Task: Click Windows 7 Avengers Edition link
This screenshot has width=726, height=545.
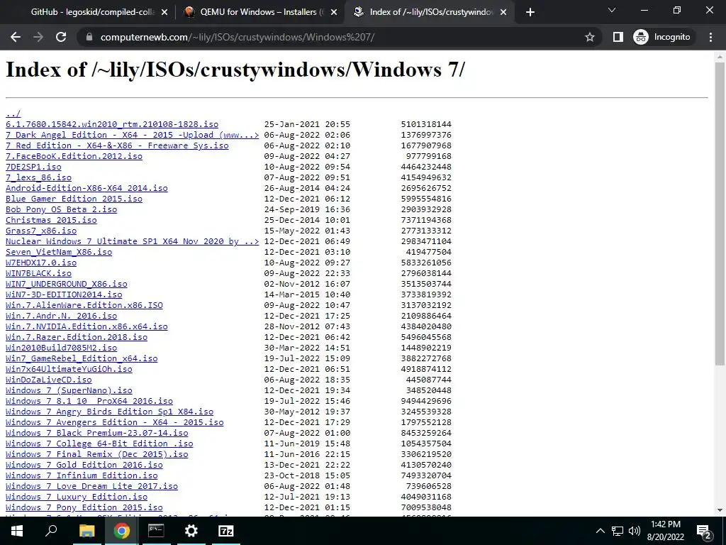Action: point(114,423)
